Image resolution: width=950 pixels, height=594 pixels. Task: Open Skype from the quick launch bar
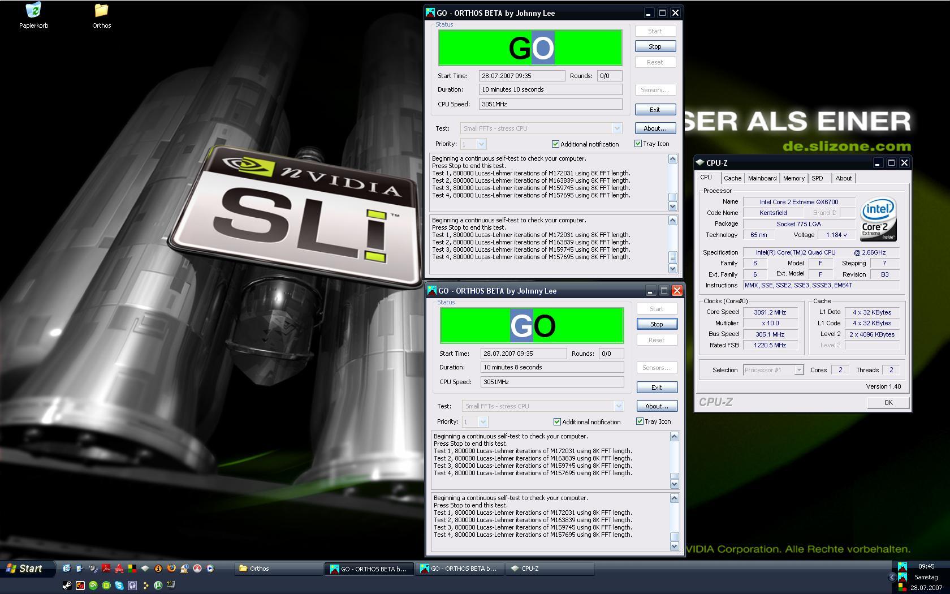pyautogui.click(x=119, y=586)
